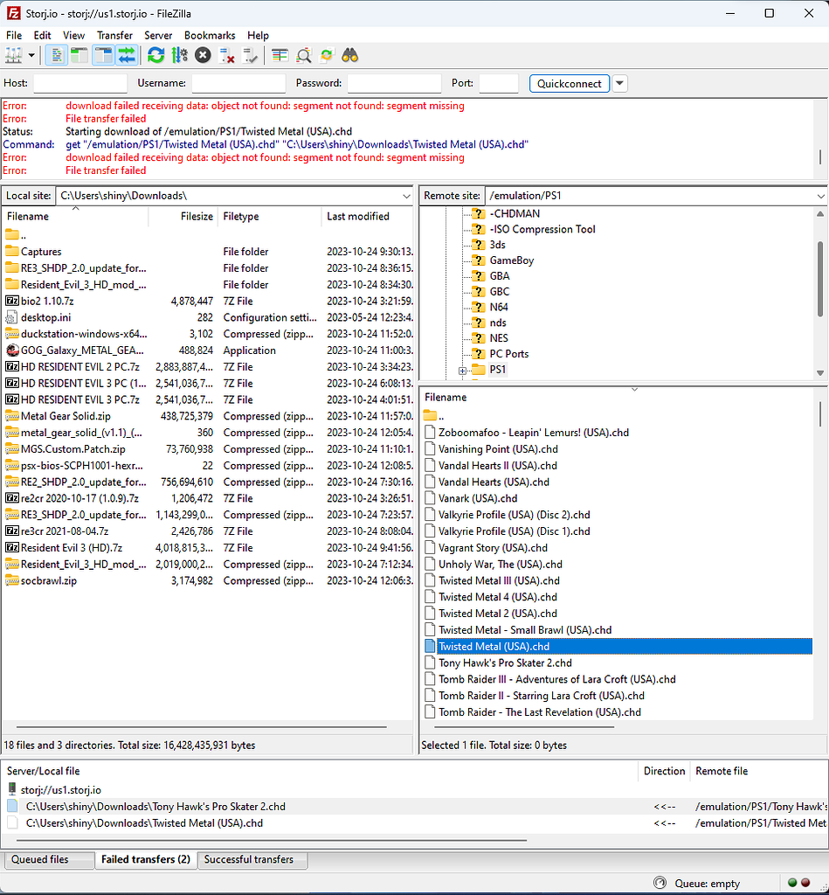
Task: Select failed transfer row for Twisted Metal (USA).chd
Action: click(x=415, y=823)
